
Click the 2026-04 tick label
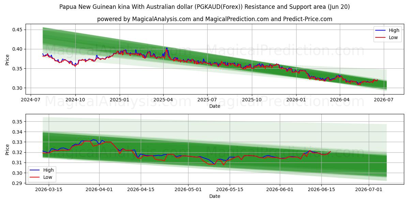pyautogui.click(x=339, y=100)
